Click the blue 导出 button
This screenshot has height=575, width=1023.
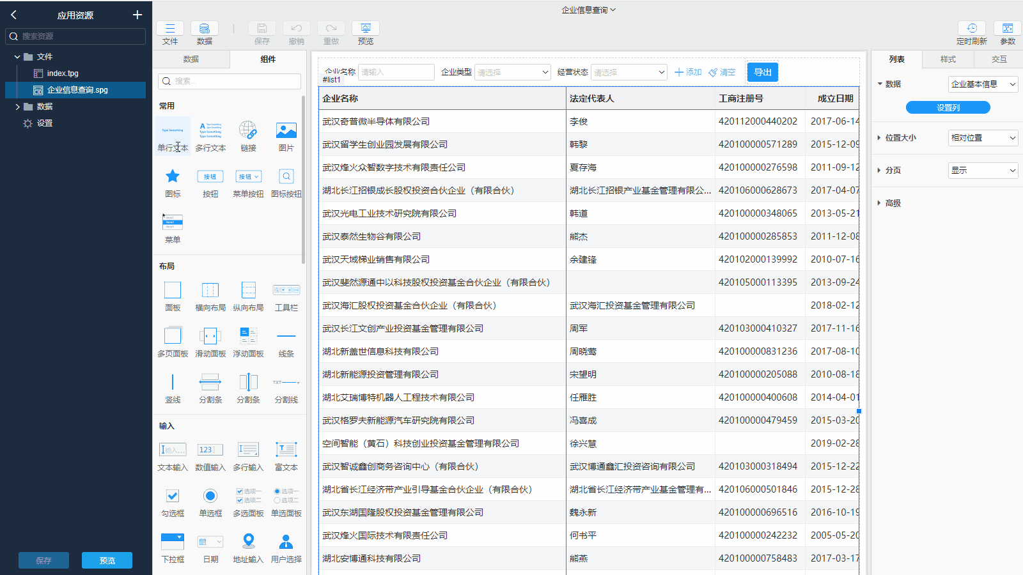[763, 72]
